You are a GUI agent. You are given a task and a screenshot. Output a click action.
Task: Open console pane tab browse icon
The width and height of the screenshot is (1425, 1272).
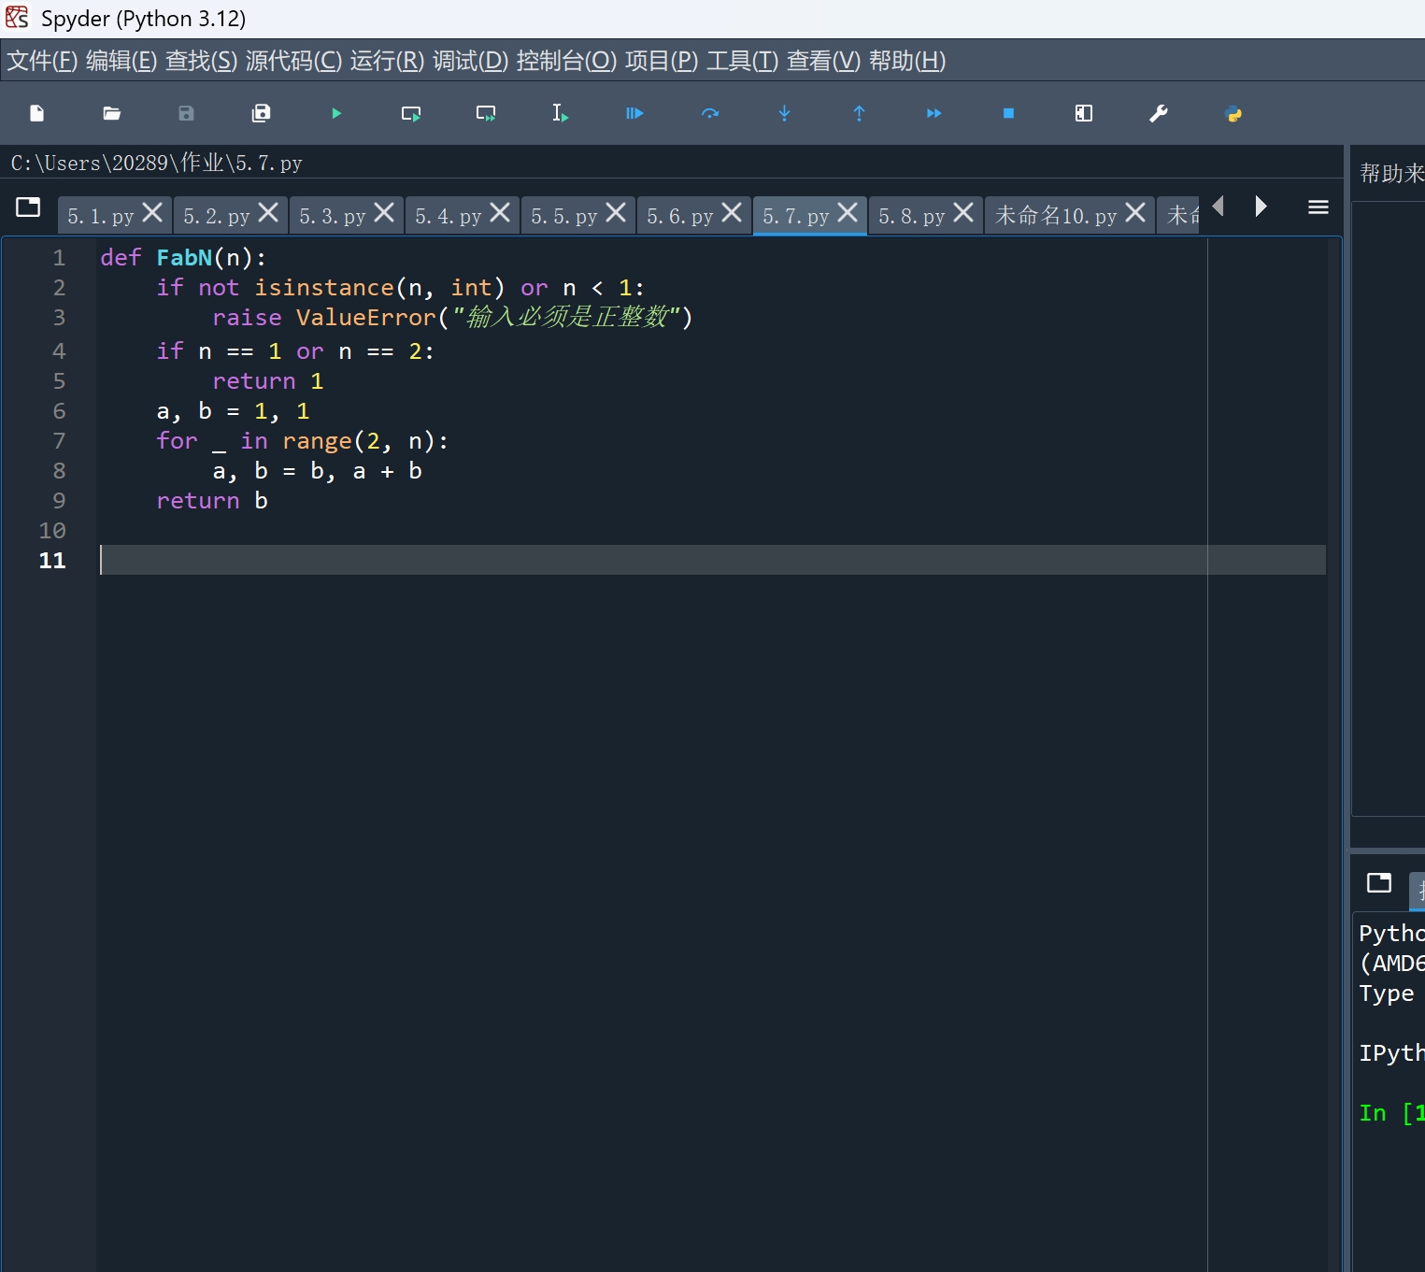(x=1379, y=882)
